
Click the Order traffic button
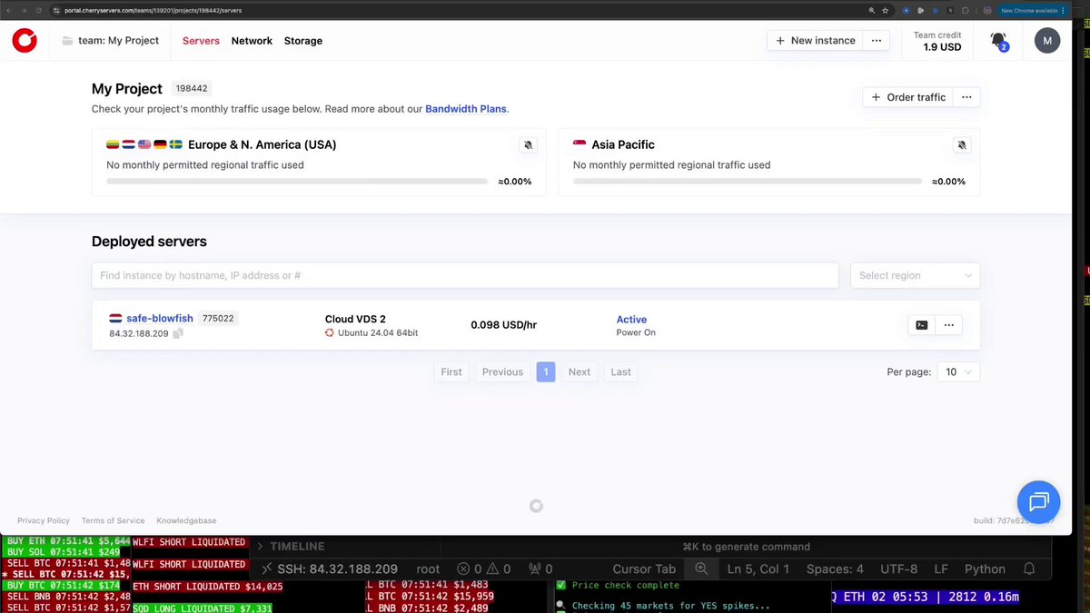coord(908,97)
